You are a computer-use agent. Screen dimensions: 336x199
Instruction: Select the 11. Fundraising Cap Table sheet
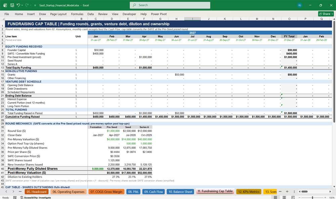[x=215, y=191]
